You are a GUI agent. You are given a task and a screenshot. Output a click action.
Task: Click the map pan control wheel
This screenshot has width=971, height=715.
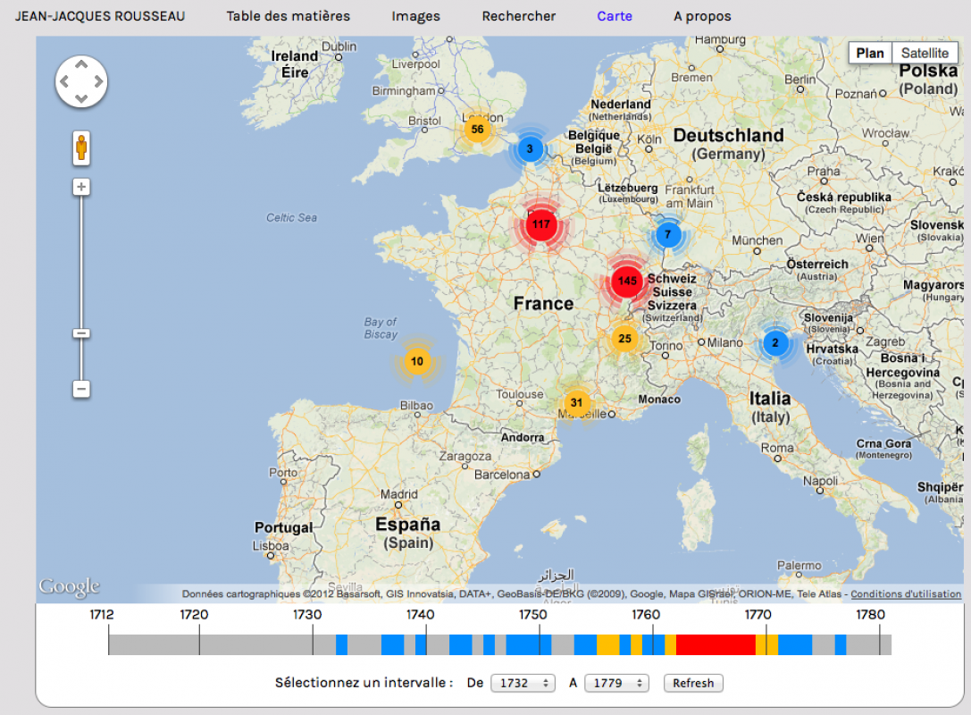pos(81,82)
